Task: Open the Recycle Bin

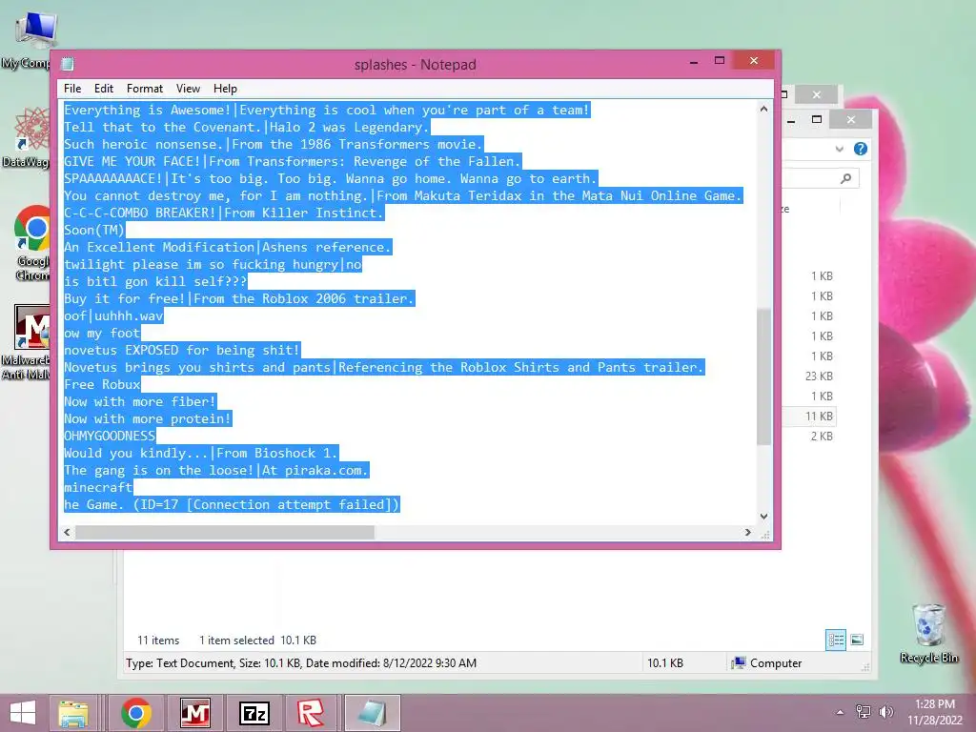Action: tap(928, 633)
